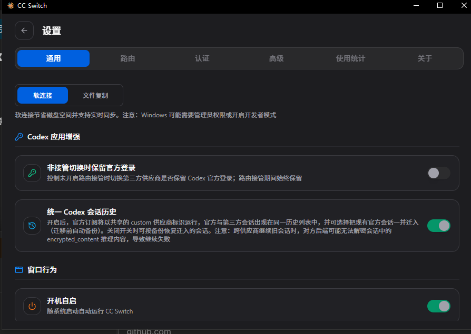Switch to the 路由 tab
Image resolution: width=471 pixels, height=334 pixels.
(127, 58)
